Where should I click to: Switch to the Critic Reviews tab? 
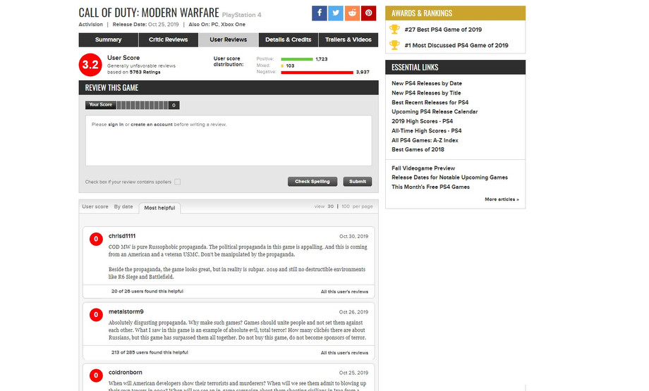pyautogui.click(x=168, y=39)
